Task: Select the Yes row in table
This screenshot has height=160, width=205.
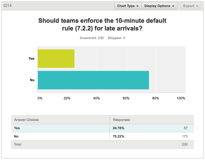Action: click(x=102, y=128)
